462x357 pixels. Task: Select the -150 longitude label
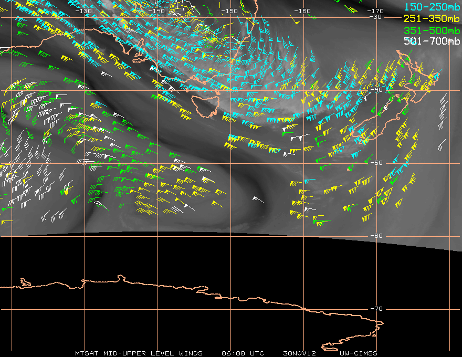(229, 11)
